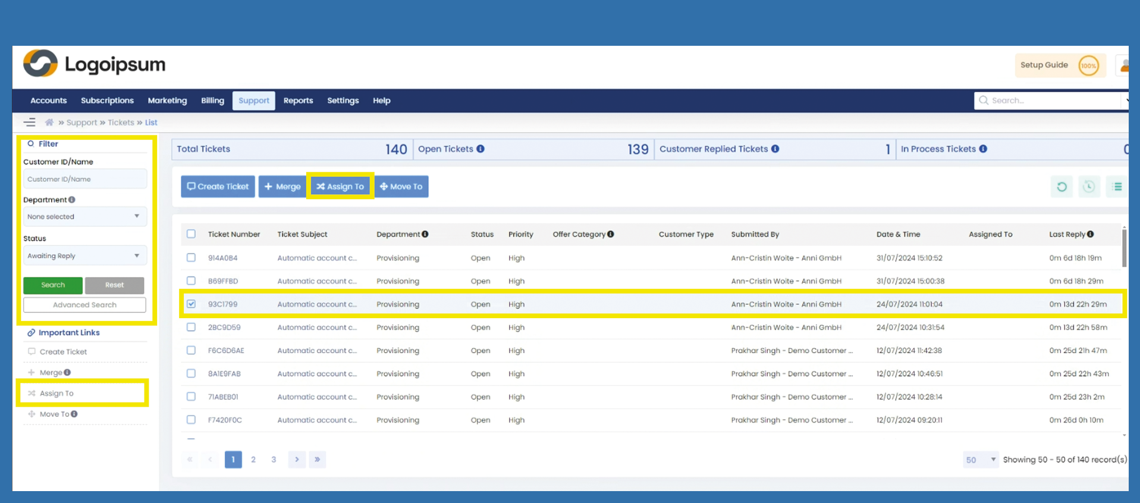Image resolution: width=1140 pixels, height=503 pixels.
Task: Expand the Status dropdown showing Awaiting Reply
Action: point(84,256)
